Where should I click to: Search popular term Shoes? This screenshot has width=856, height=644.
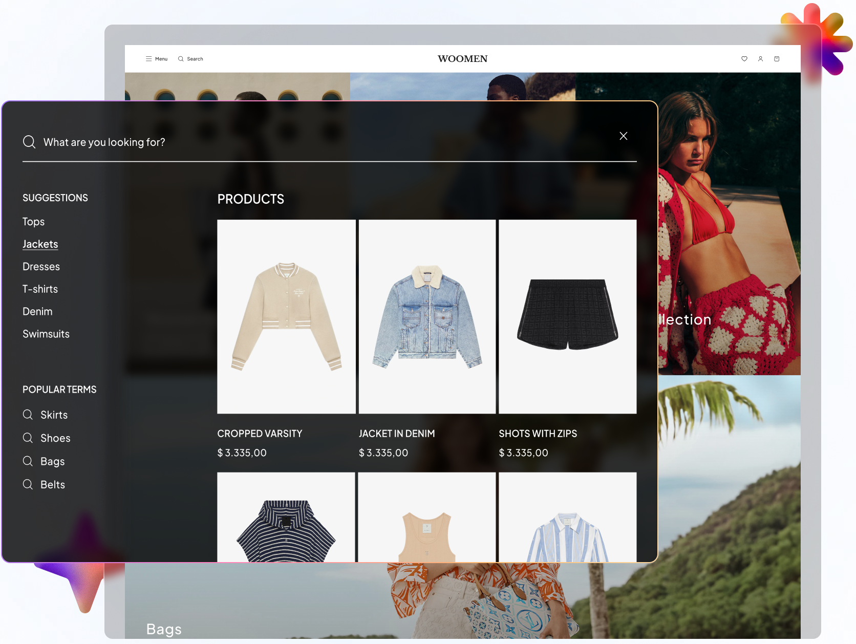[55, 438]
